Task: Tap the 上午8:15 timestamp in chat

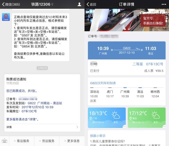Action: coord(42,68)
